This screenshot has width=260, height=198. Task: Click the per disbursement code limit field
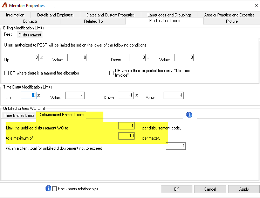[x=126, y=126]
